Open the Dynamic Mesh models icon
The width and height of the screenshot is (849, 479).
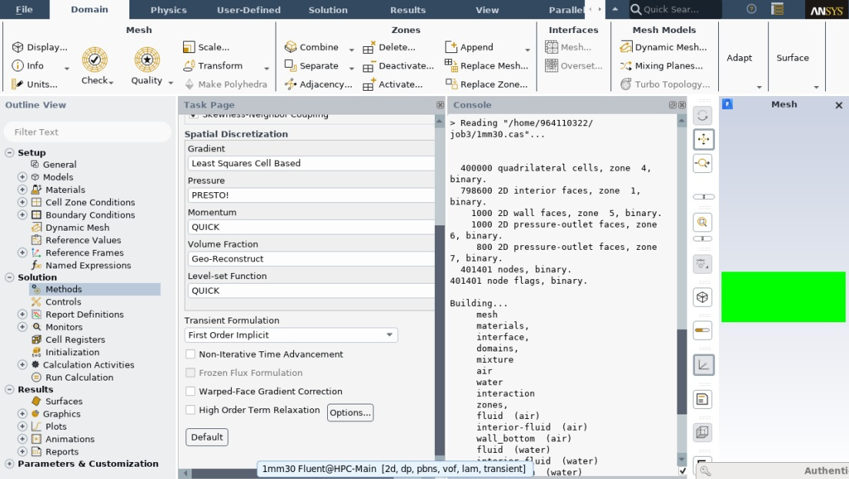click(x=624, y=47)
